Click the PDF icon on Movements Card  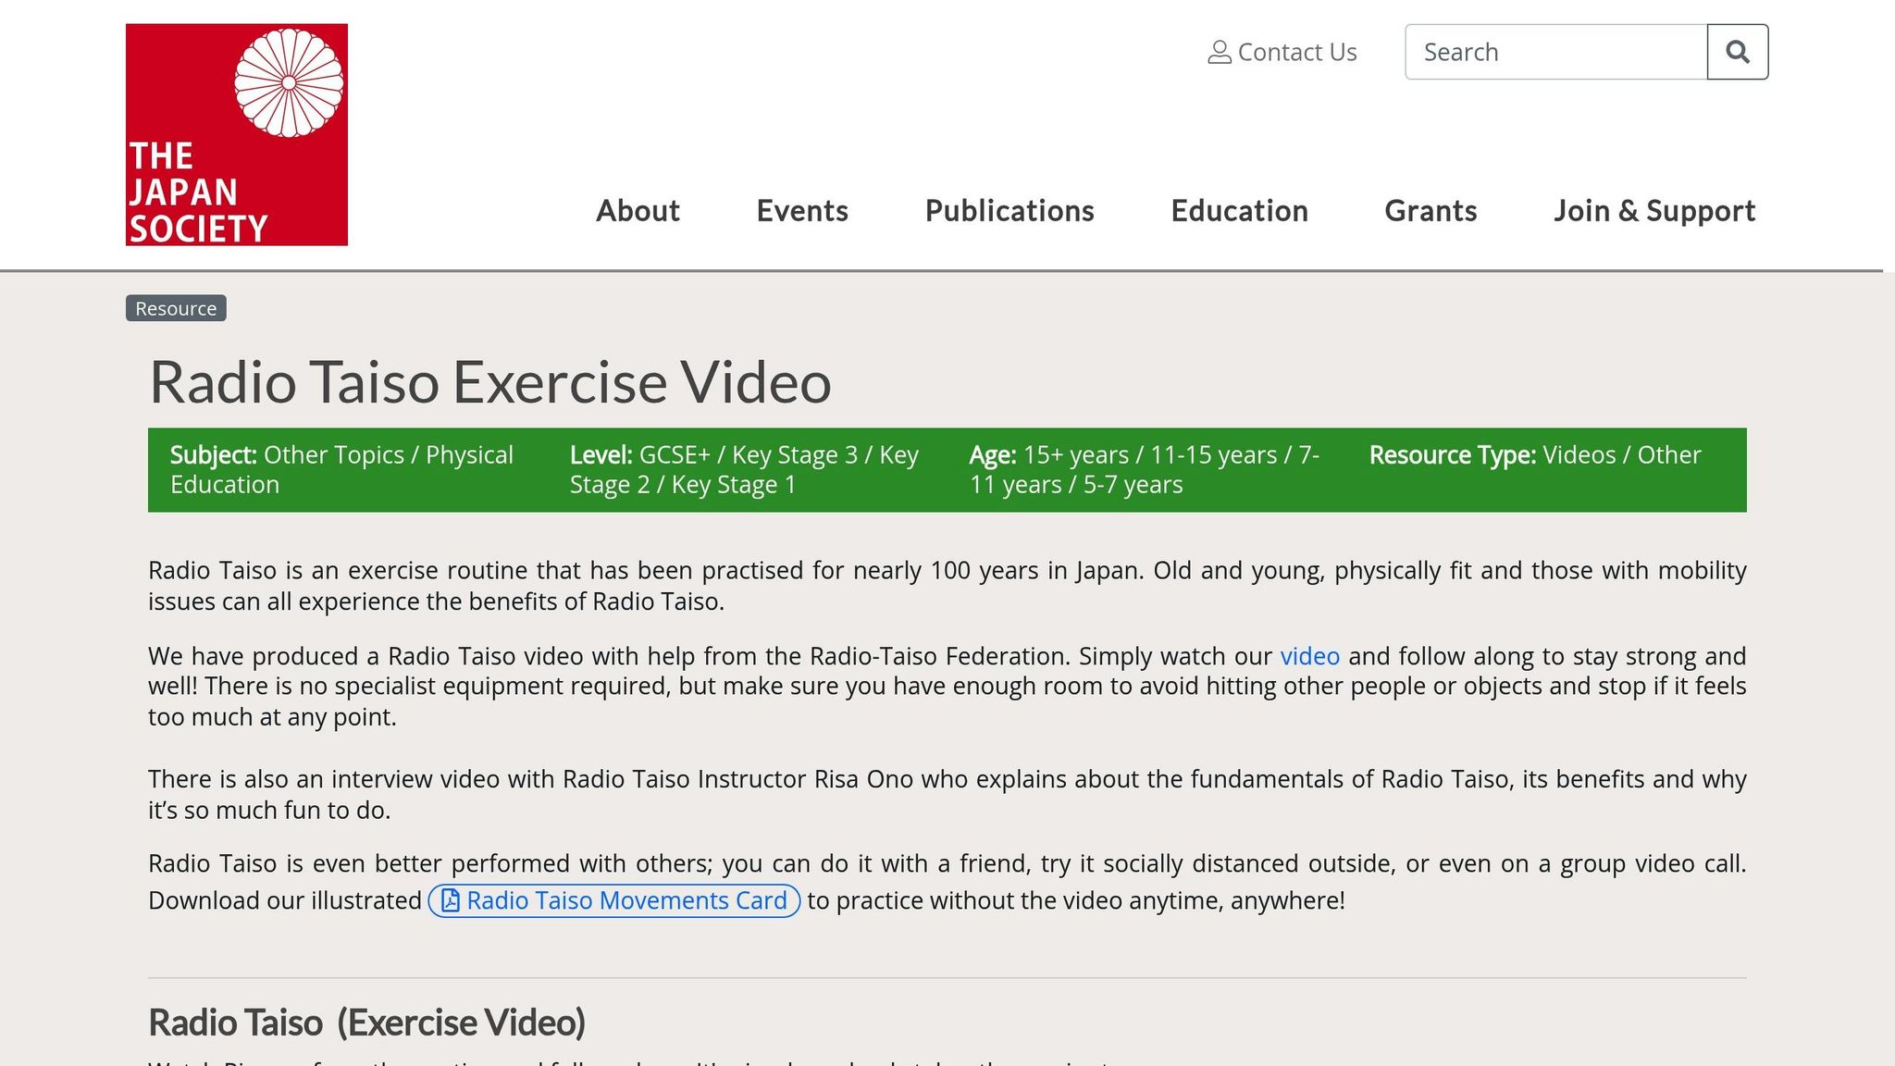[451, 900]
